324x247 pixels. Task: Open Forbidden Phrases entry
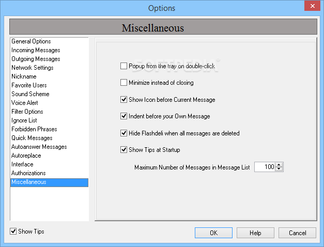coord(49,129)
